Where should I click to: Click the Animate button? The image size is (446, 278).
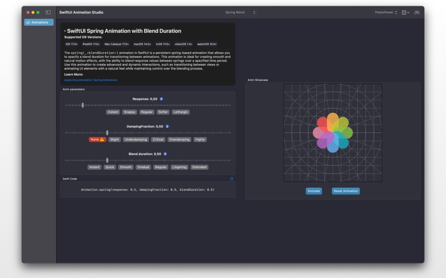tap(314, 191)
